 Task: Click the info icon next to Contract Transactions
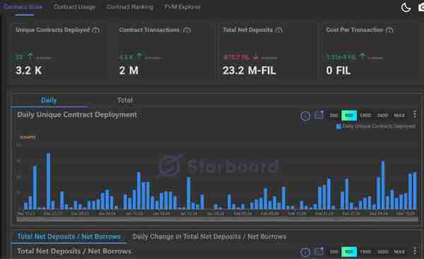[x=187, y=30]
